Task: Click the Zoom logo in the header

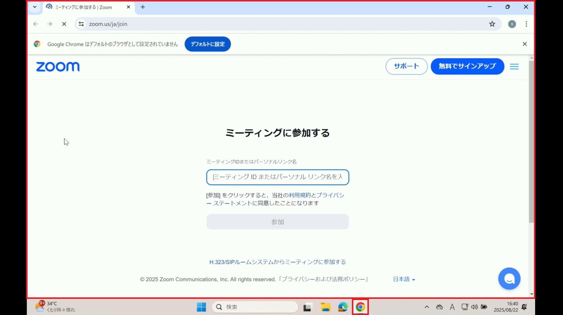Action: pyautogui.click(x=58, y=67)
